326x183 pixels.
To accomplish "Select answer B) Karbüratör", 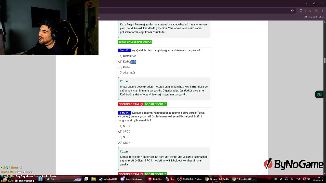I will (x=128, y=62).
